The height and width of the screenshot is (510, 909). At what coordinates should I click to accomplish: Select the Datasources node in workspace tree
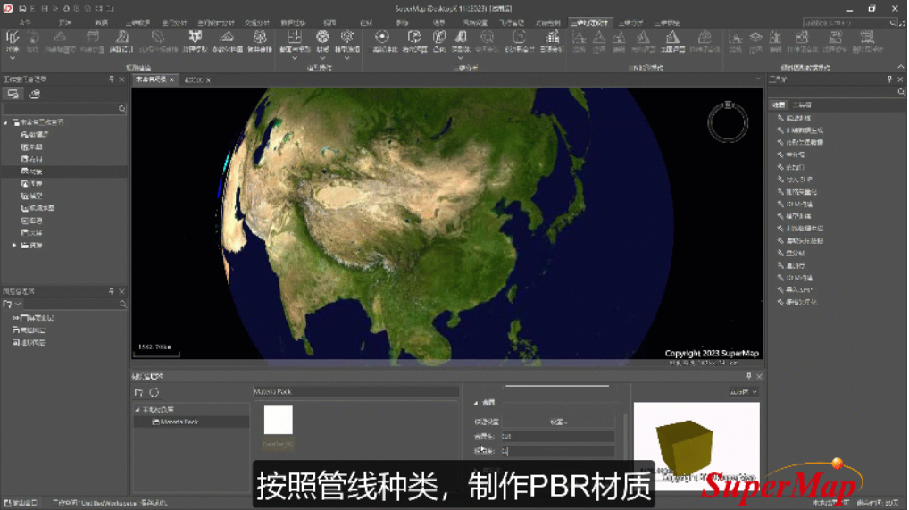pos(35,135)
